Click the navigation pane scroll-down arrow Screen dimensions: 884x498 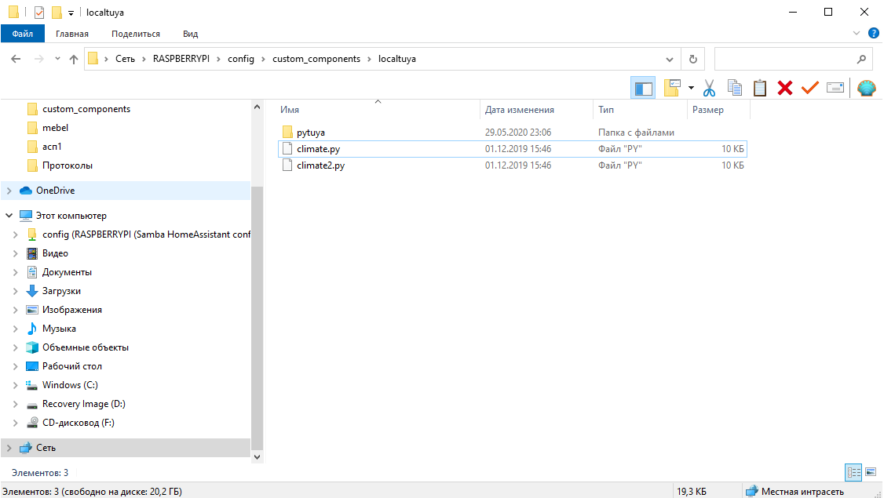pyautogui.click(x=257, y=457)
